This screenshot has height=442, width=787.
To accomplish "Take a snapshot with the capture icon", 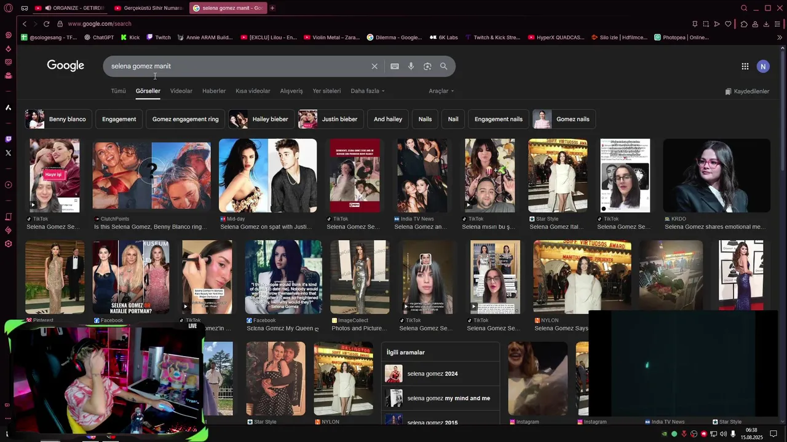I will click(706, 24).
